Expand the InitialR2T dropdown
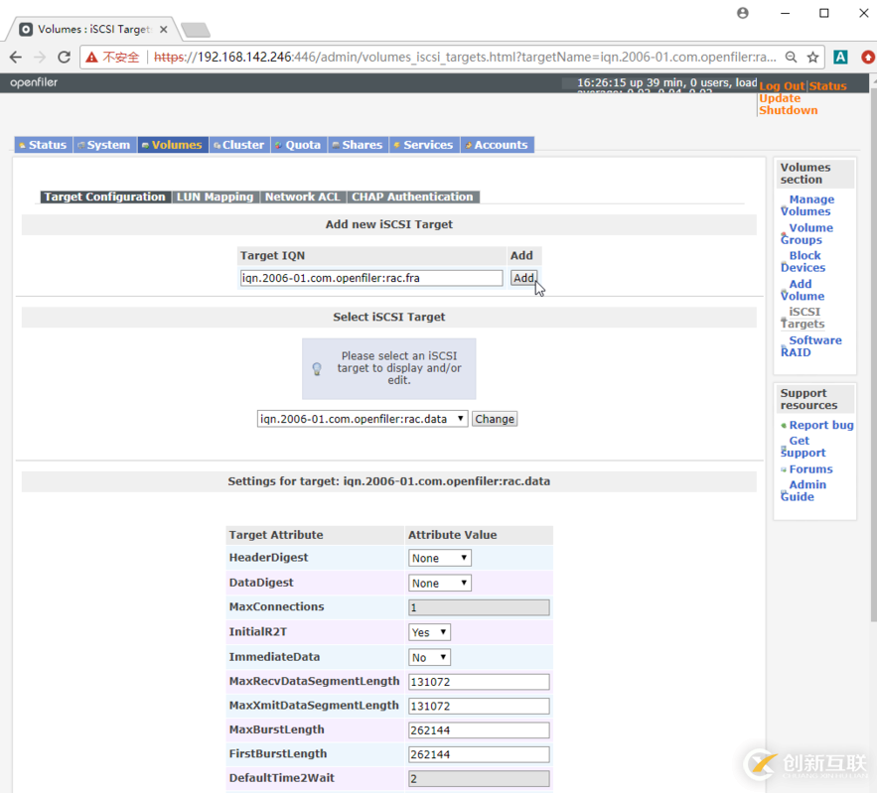 click(429, 632)
